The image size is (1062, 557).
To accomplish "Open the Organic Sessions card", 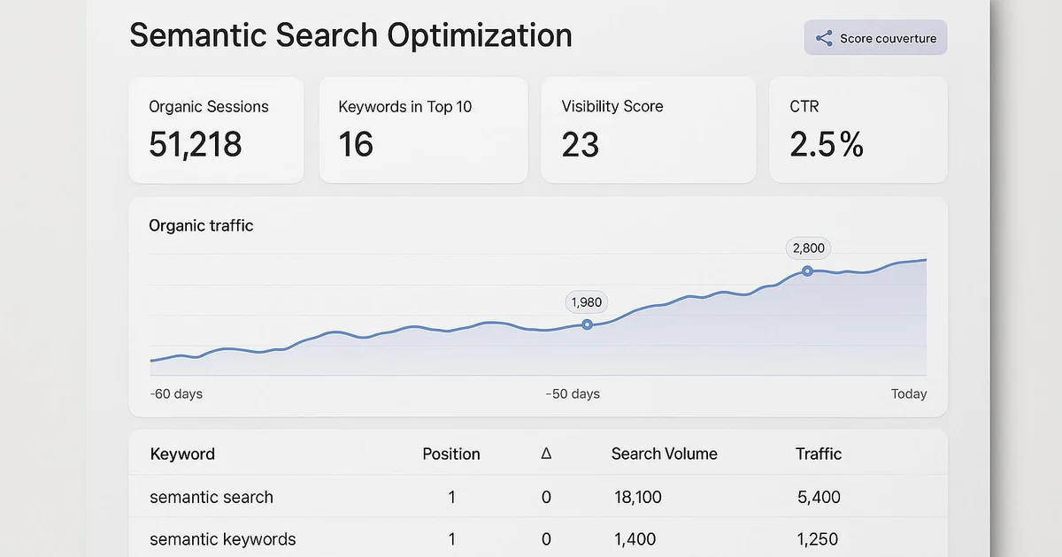I will tap(216, 130).
